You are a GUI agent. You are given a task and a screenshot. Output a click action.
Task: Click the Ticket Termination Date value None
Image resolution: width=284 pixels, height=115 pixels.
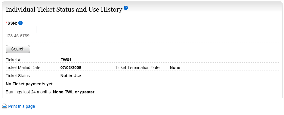[x=175, y=68]
